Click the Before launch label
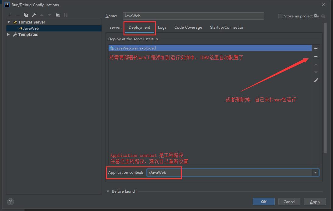The height and width of the screenshot is (211, 333). pos(124,191)
